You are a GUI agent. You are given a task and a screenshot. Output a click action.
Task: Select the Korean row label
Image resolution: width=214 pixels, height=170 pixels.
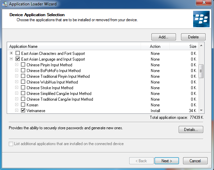32,105
